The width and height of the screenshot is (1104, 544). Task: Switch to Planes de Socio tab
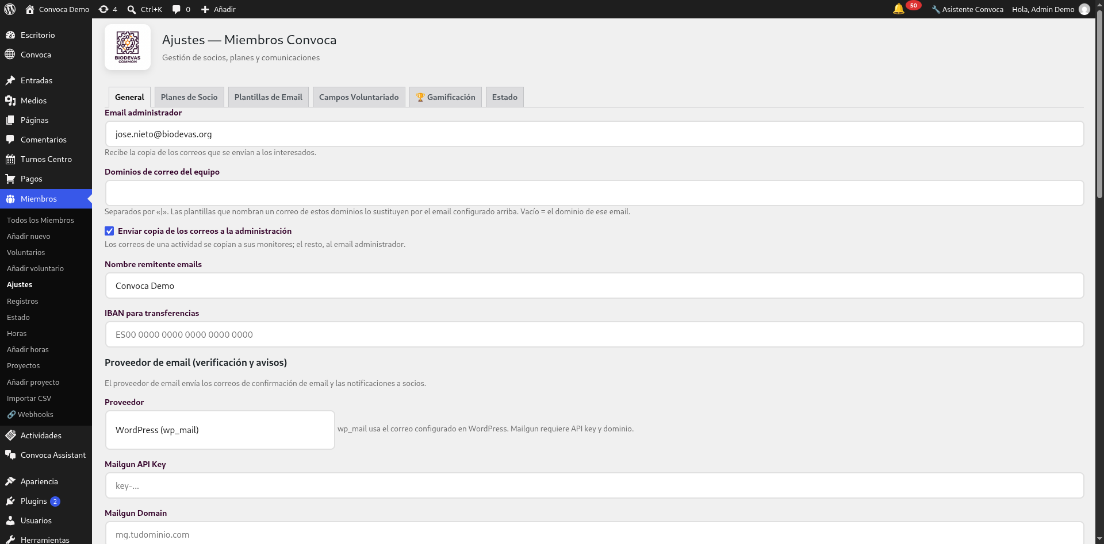pos(189,97)
